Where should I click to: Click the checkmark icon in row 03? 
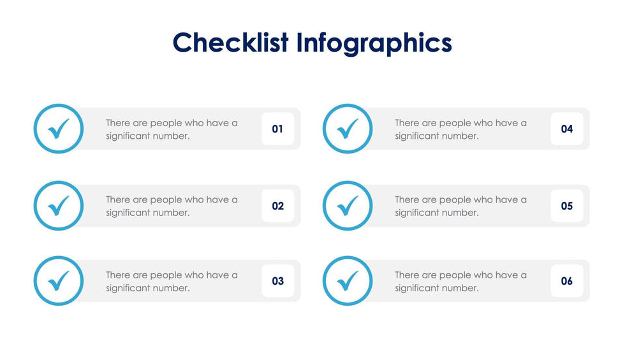(x=58, y=281)
